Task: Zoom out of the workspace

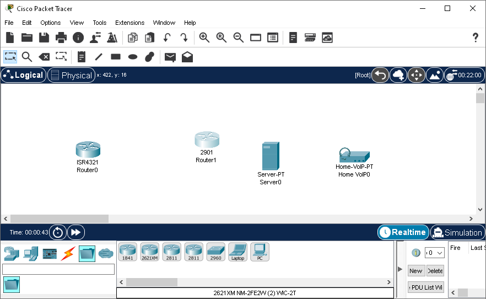Action: click(x=239, y=38)
